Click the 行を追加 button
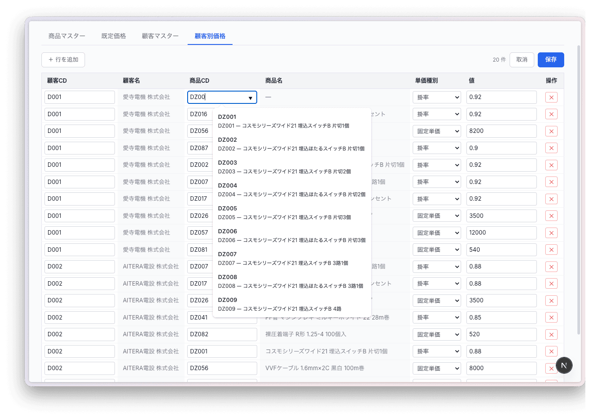 (x=63, y=60)
